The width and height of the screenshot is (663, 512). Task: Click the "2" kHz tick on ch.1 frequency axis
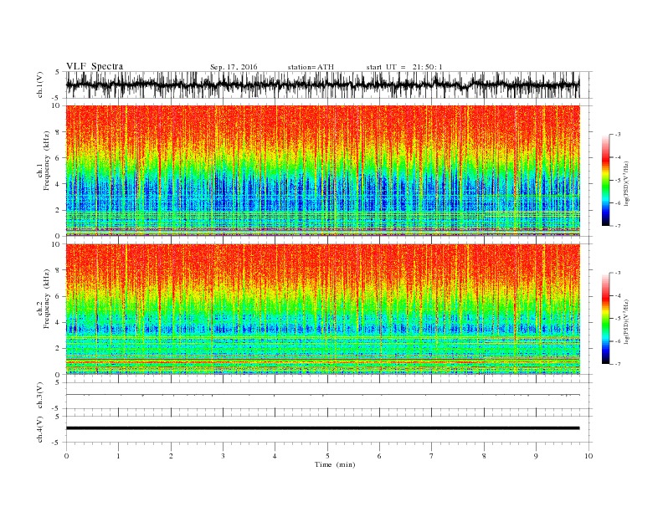click(59, 210)
